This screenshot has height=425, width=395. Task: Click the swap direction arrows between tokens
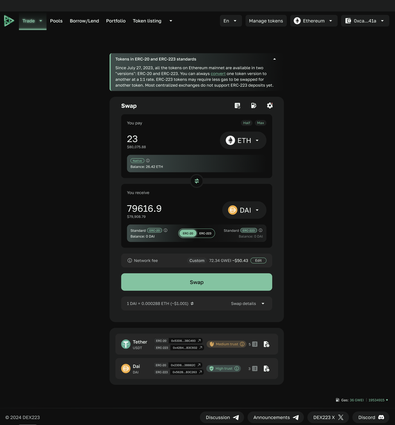[196, 181]
